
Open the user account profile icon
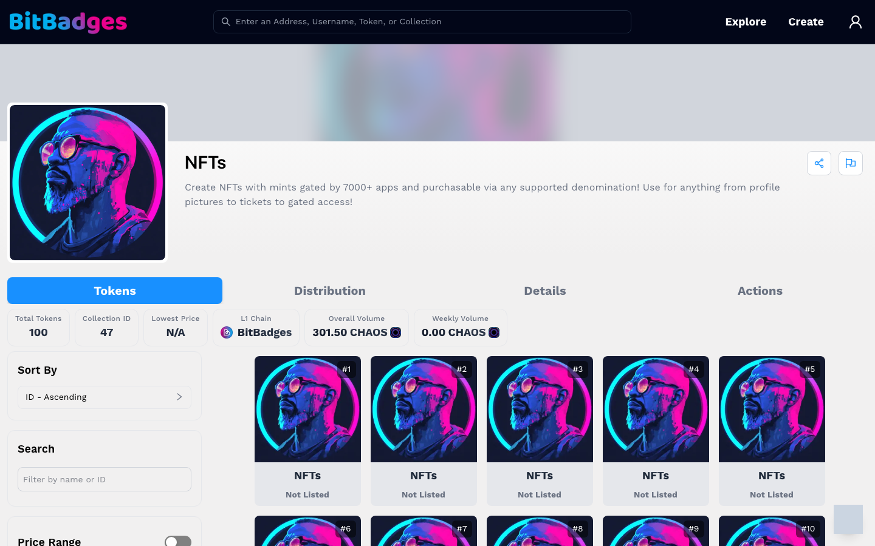point(856,22)
